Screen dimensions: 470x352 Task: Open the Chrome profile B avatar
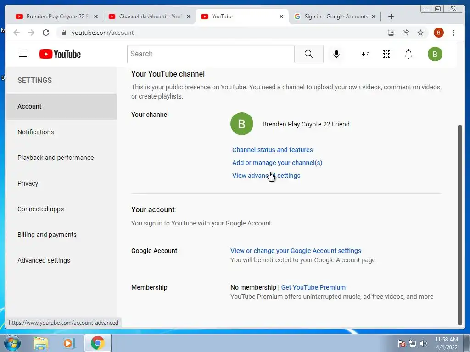click(x=438, y=33)
